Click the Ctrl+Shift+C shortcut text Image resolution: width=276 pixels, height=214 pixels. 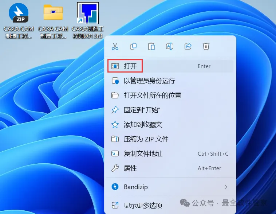pos(213,154)
